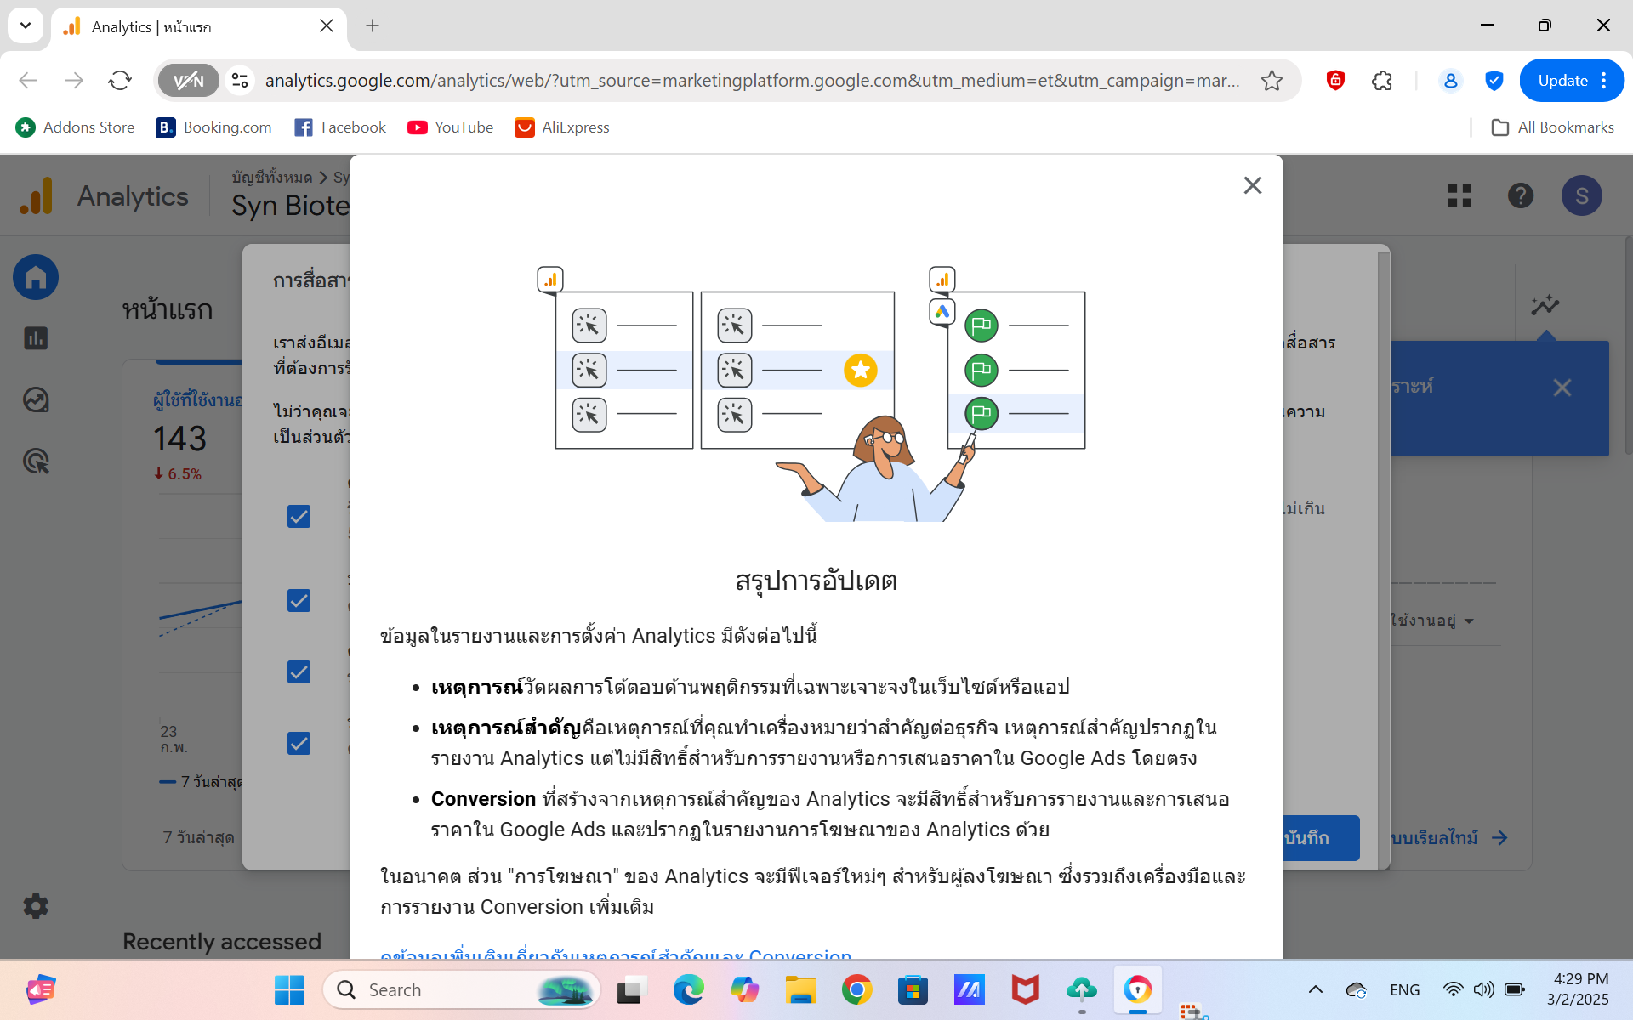Click the blue บันทึก save button
Screen dimensions: 1633x1020
coord(1321,838)
